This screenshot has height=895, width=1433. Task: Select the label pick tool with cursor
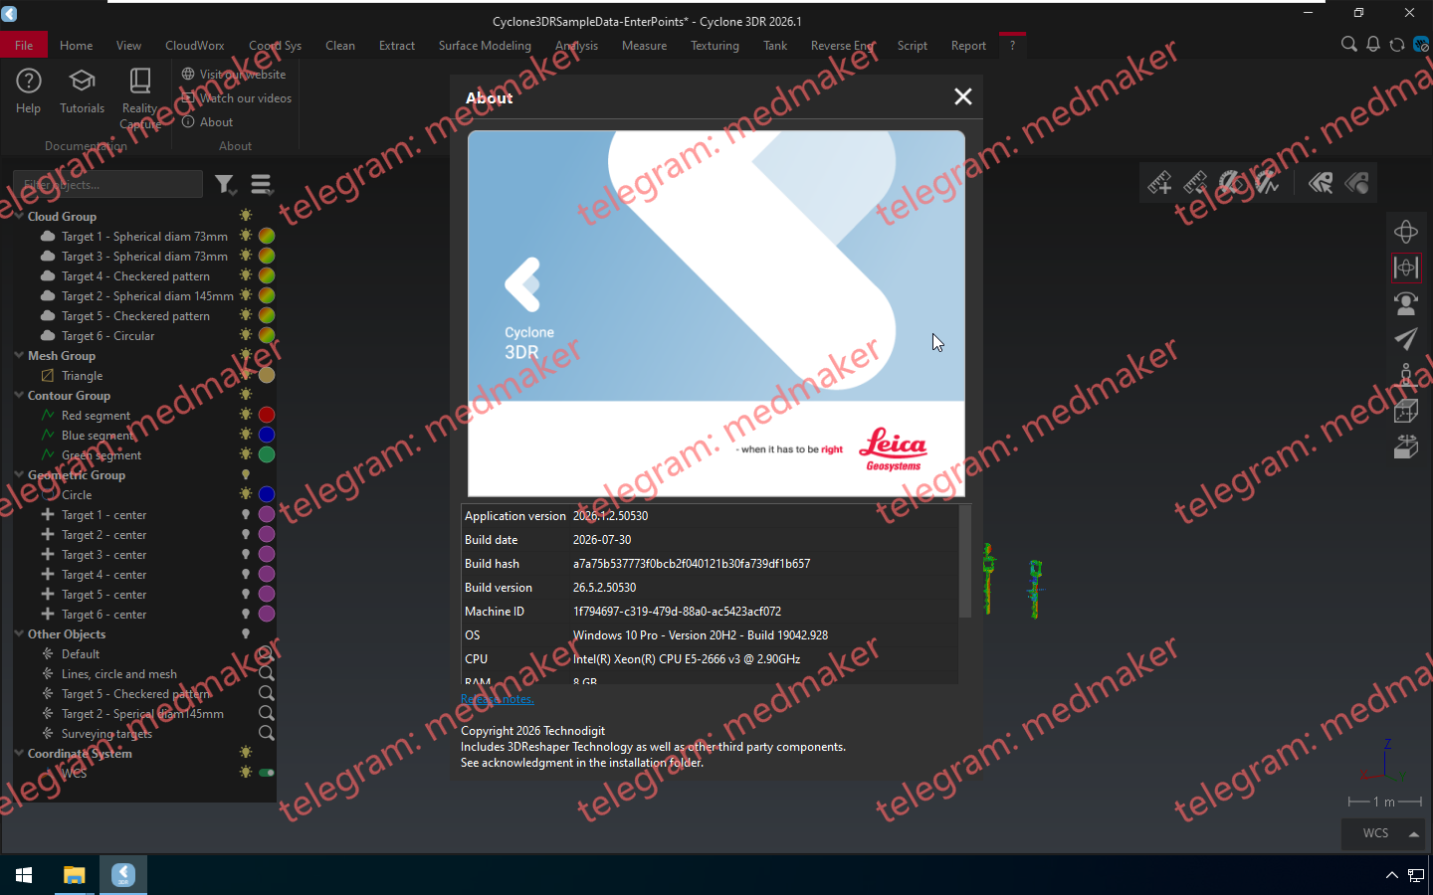pos(1321,182)
